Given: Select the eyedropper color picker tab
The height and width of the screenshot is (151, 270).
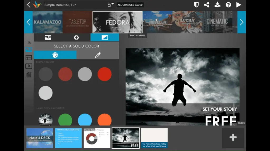Looking at the screenshot, I should [98, 55].
